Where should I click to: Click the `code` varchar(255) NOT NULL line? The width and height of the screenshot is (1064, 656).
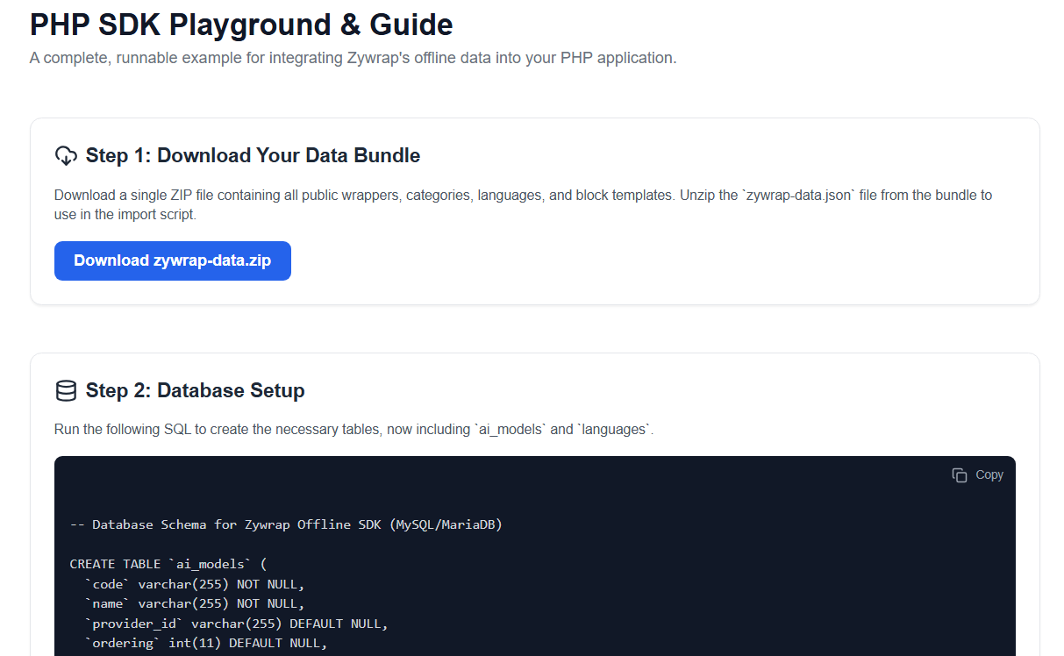click(194, 584)
